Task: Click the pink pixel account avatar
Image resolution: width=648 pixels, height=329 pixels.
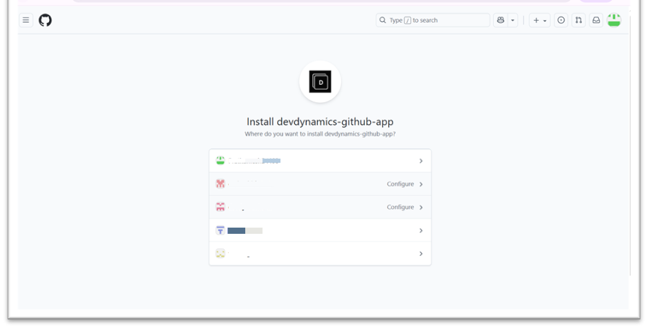Action: 220,207
